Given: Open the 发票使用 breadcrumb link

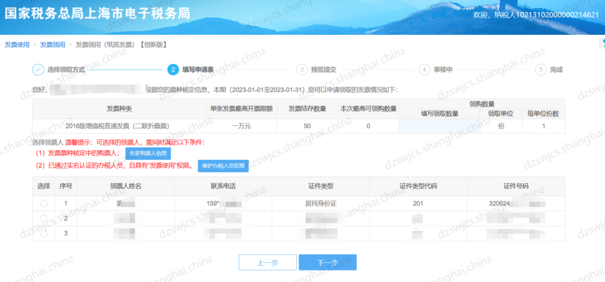Looking at the screenshot, I should pos(17,45).
